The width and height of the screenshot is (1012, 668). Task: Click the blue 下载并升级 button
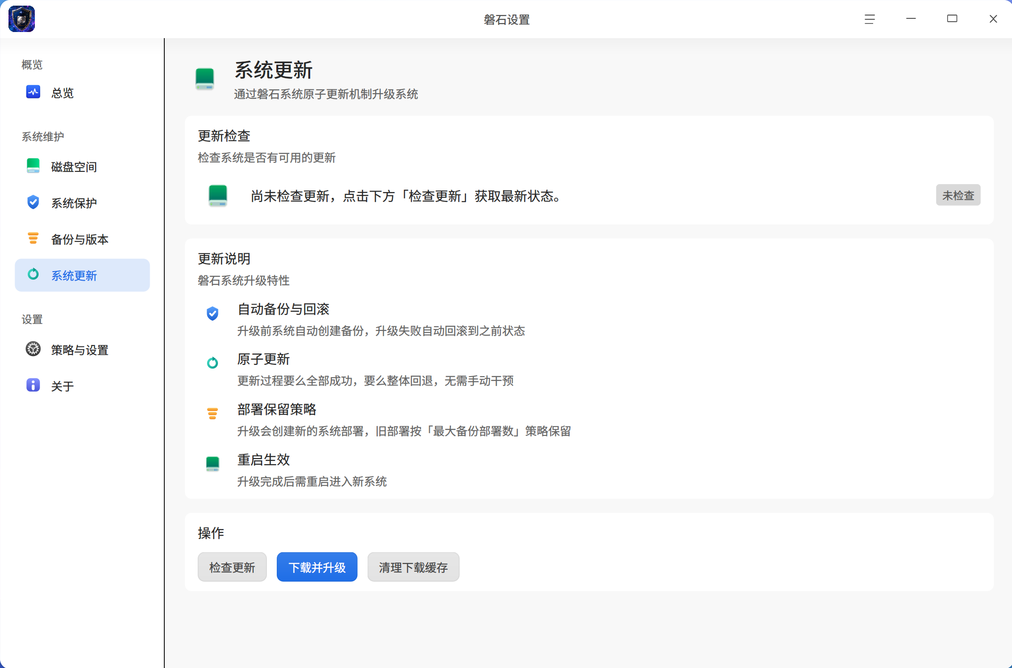point(317,567)
